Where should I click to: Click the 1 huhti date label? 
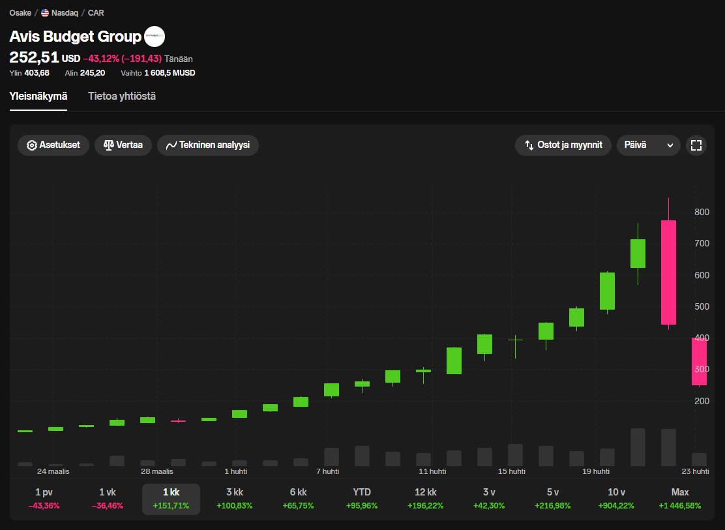(236, 471)
